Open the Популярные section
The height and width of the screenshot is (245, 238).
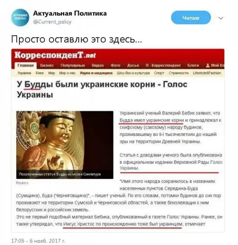tap(73, 65)
